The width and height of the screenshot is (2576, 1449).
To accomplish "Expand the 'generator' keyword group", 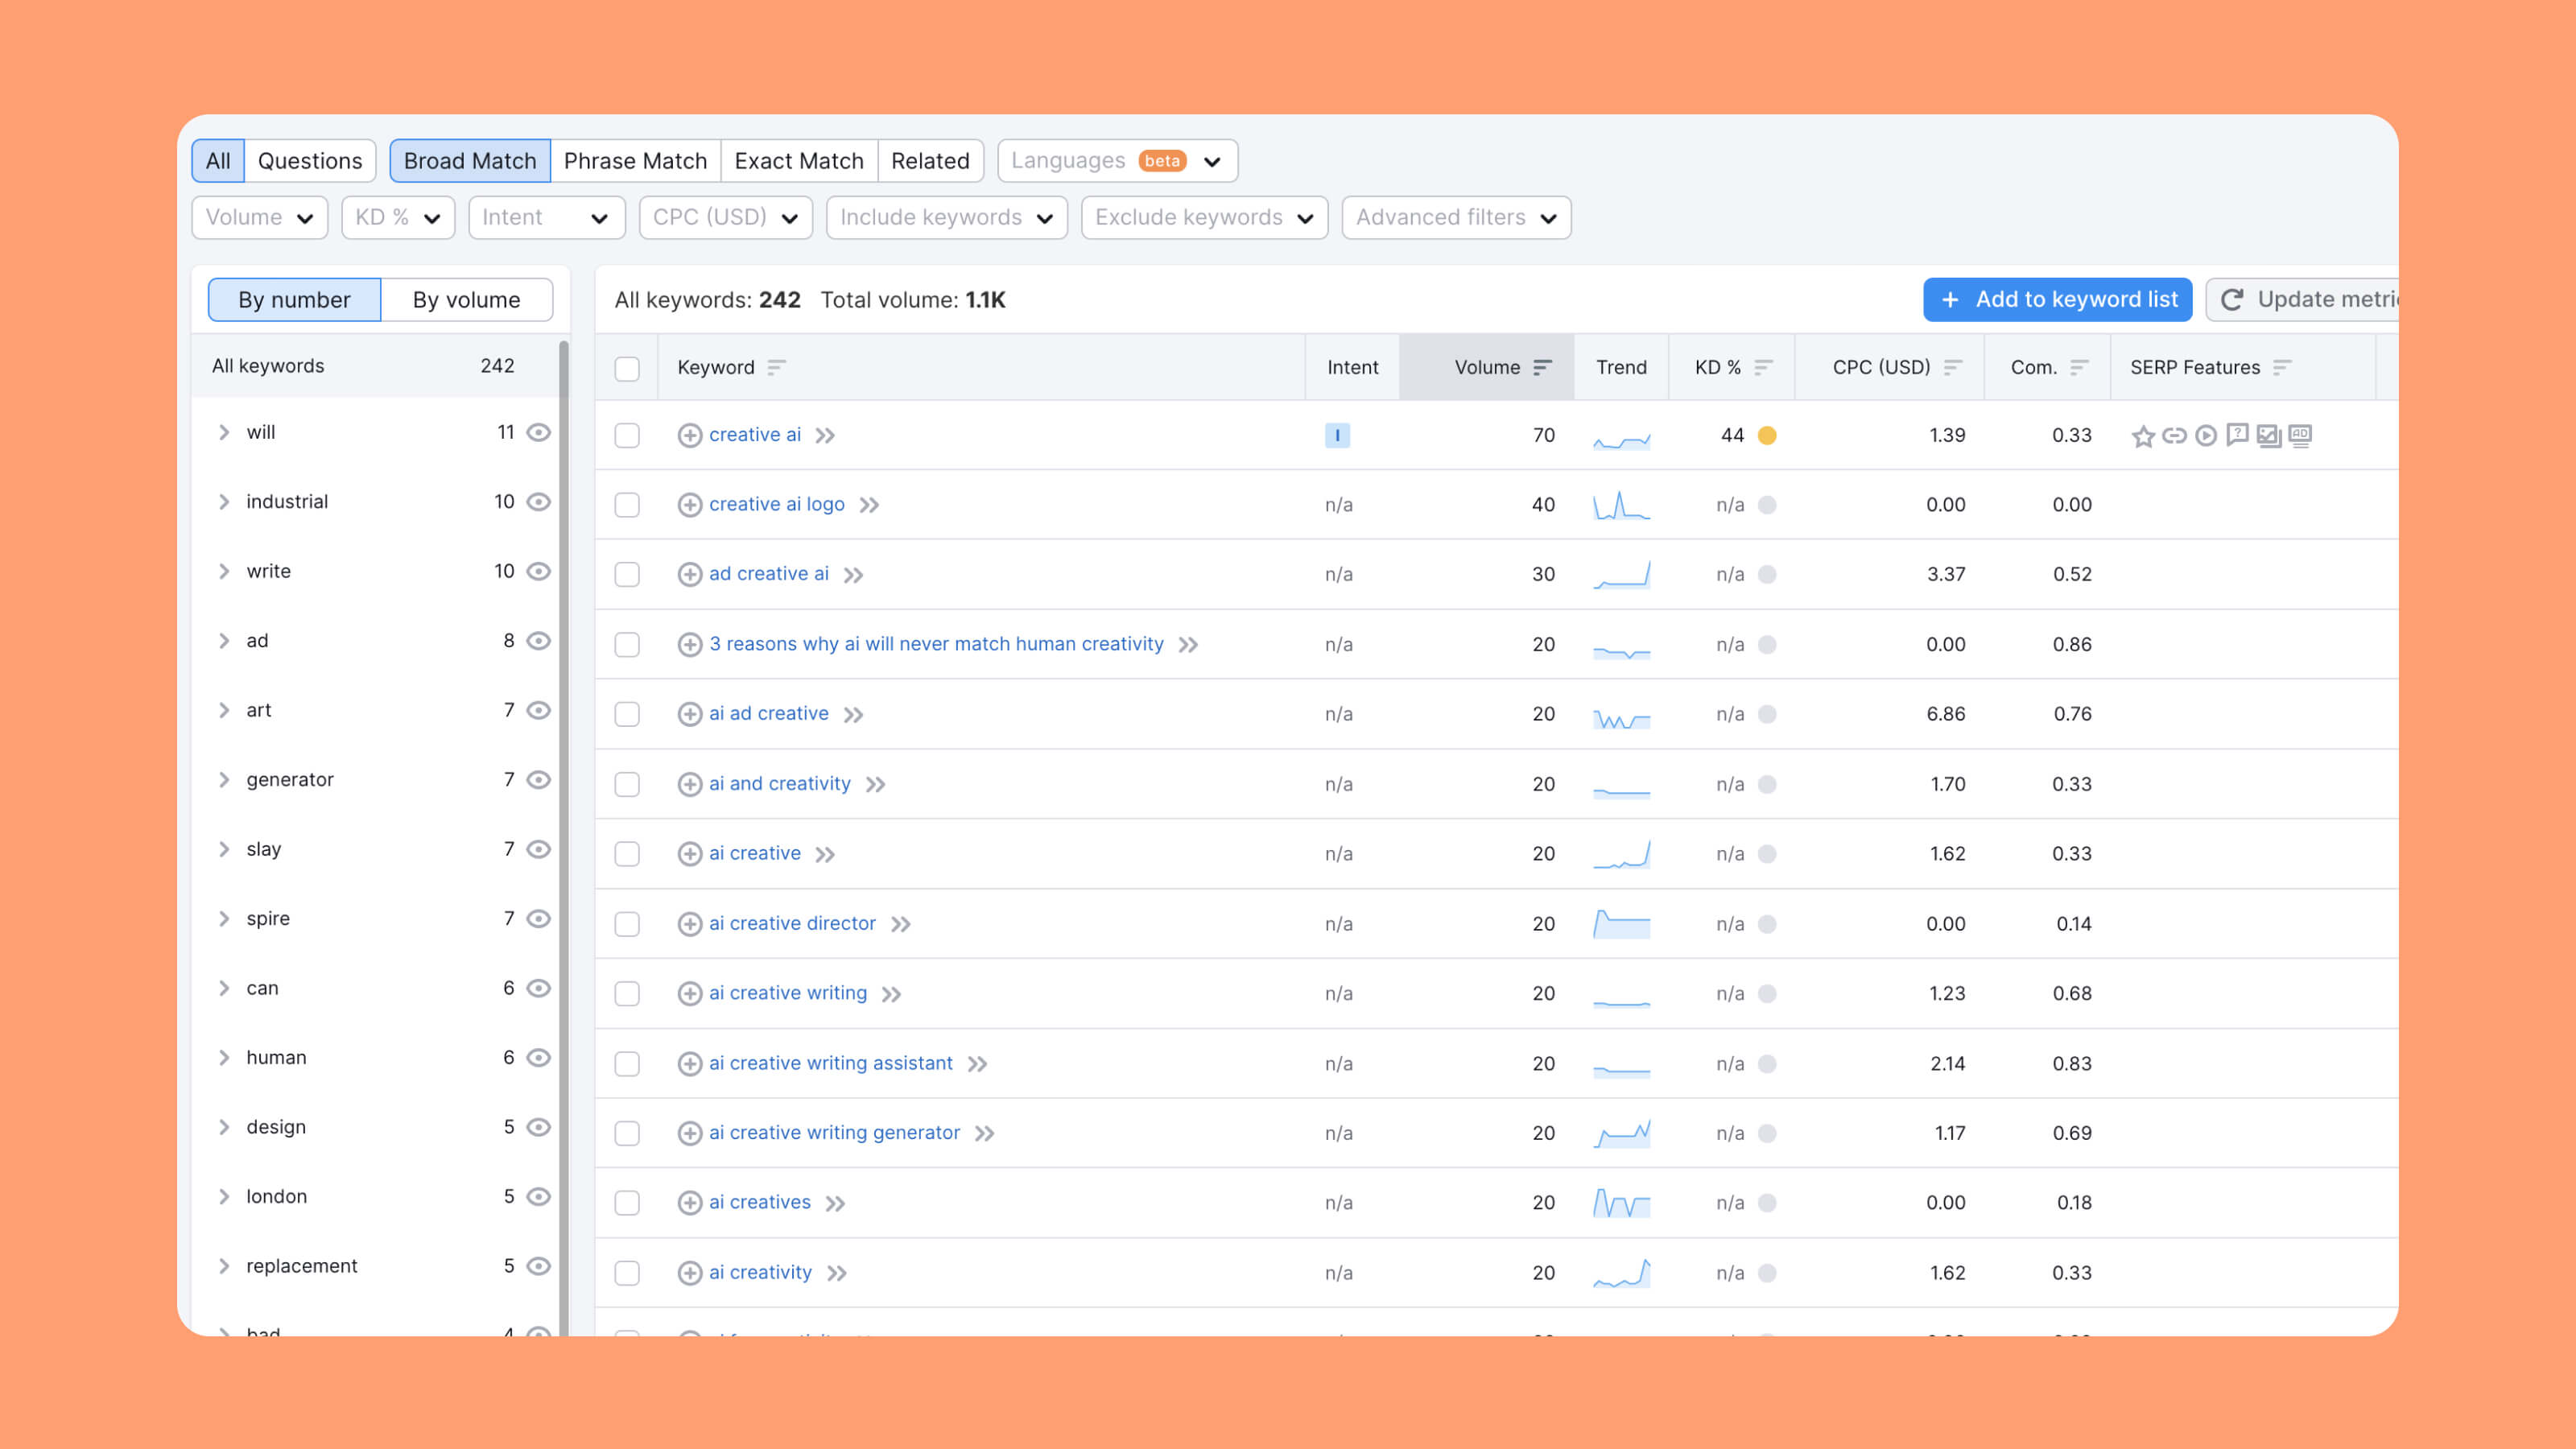I will 224,780.
